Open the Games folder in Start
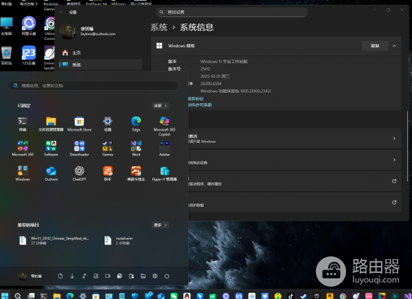 [108, 148]
